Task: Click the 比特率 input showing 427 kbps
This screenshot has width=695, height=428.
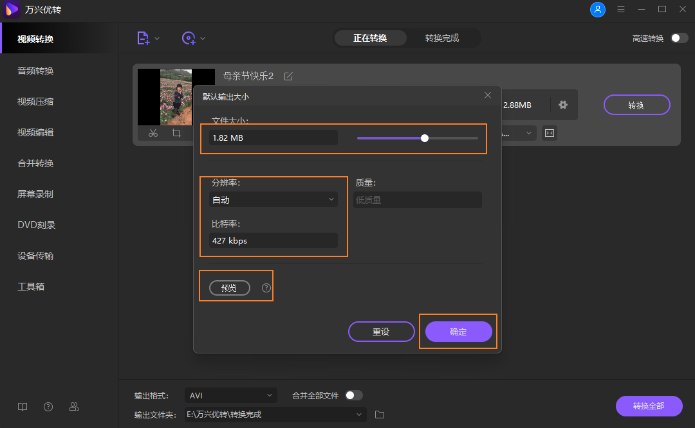Action: click(x=273, y=240)
